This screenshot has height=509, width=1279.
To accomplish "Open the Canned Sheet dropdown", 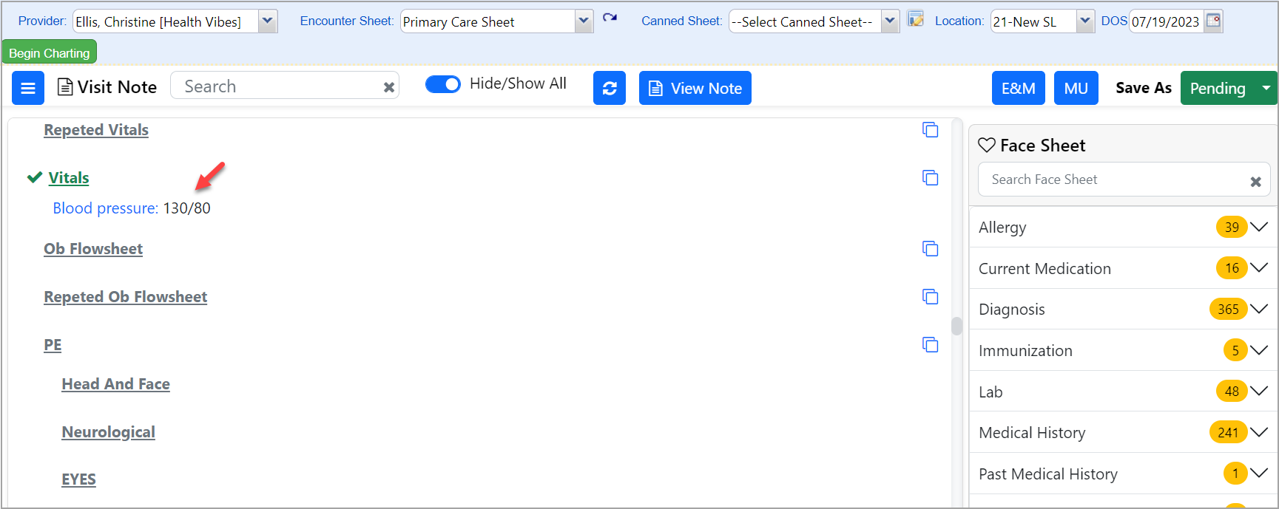I will 891,21.
